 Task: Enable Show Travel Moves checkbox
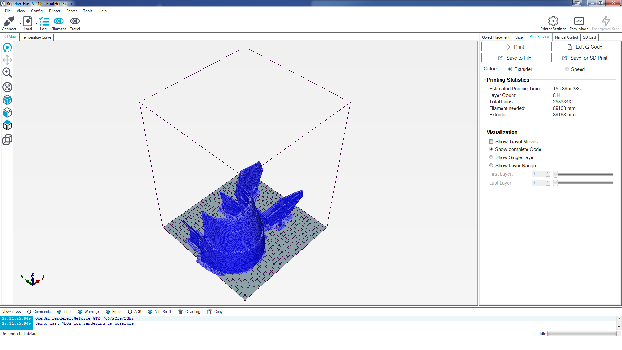(x=491, y=142)
